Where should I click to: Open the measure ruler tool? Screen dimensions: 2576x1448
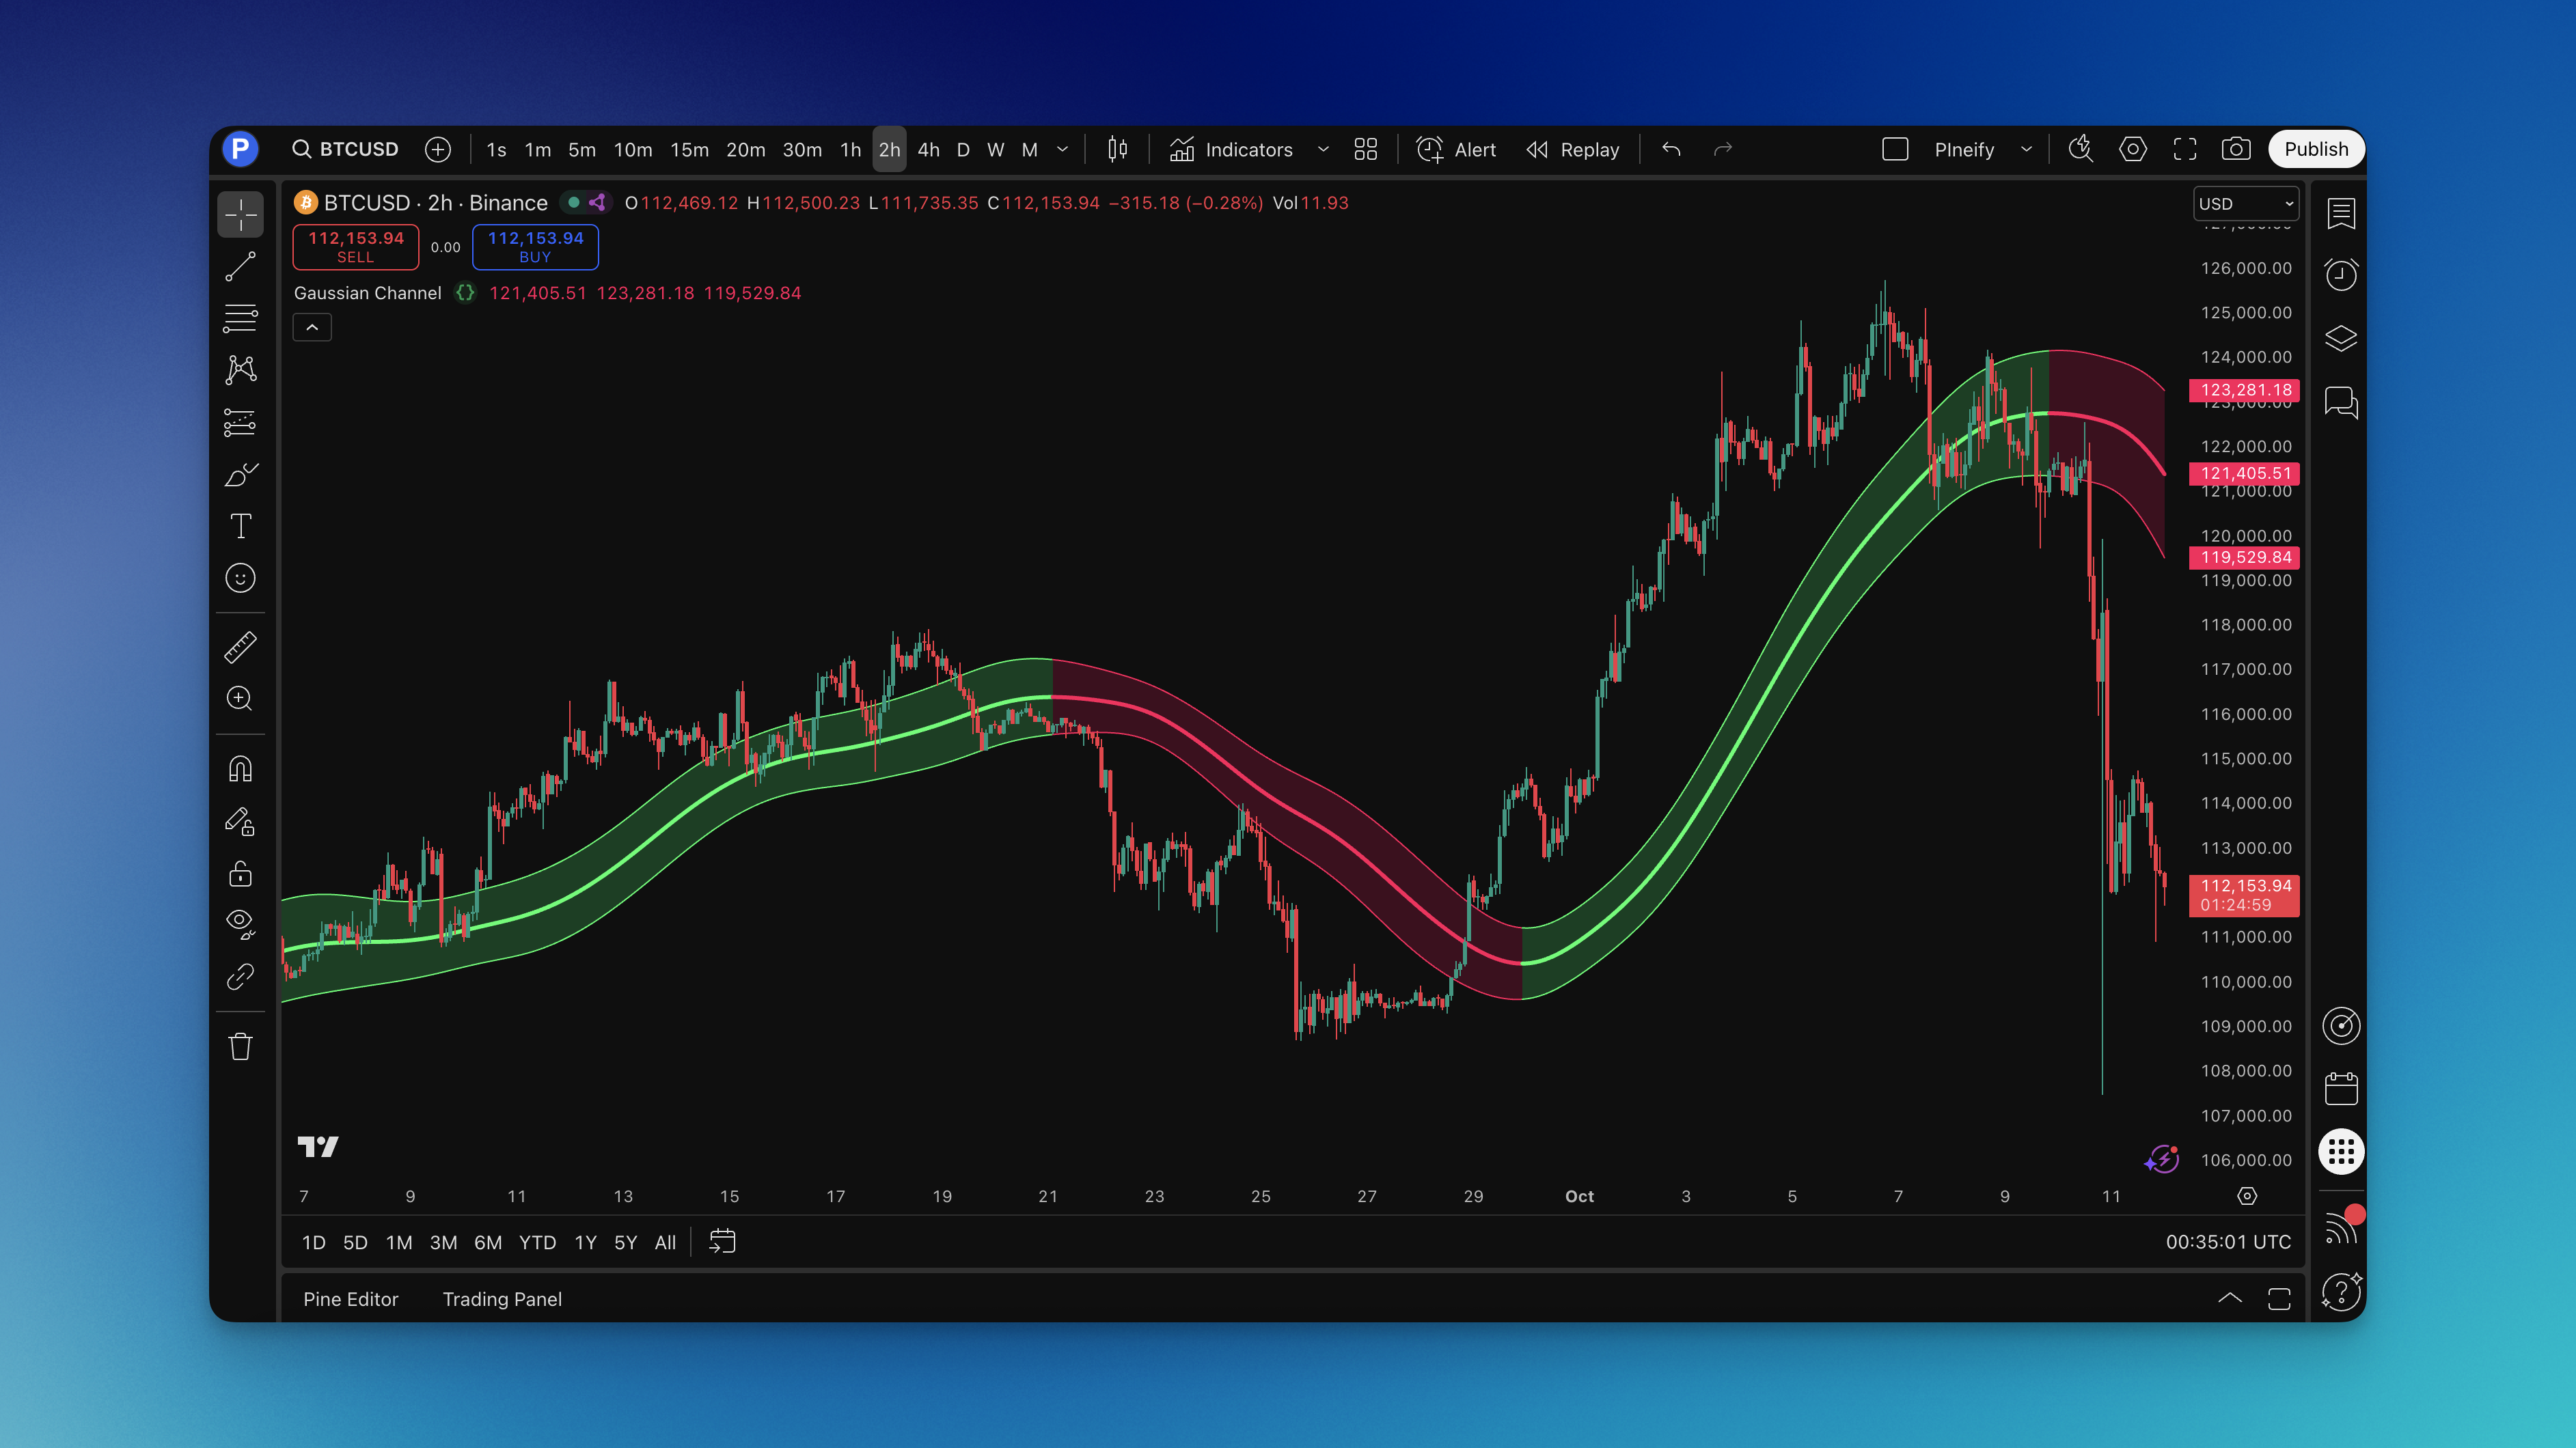[x=240, y=648]
